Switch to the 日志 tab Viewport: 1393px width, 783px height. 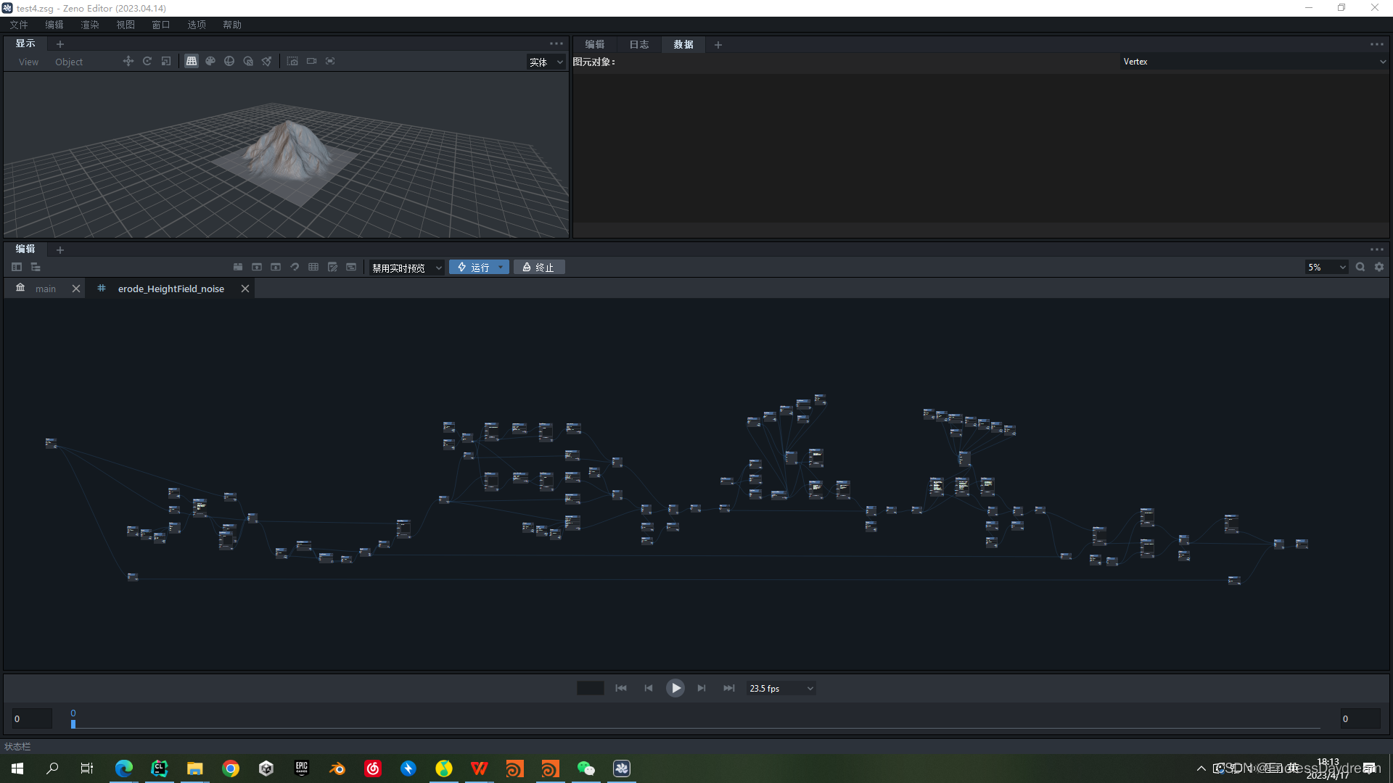click(638, 45)
